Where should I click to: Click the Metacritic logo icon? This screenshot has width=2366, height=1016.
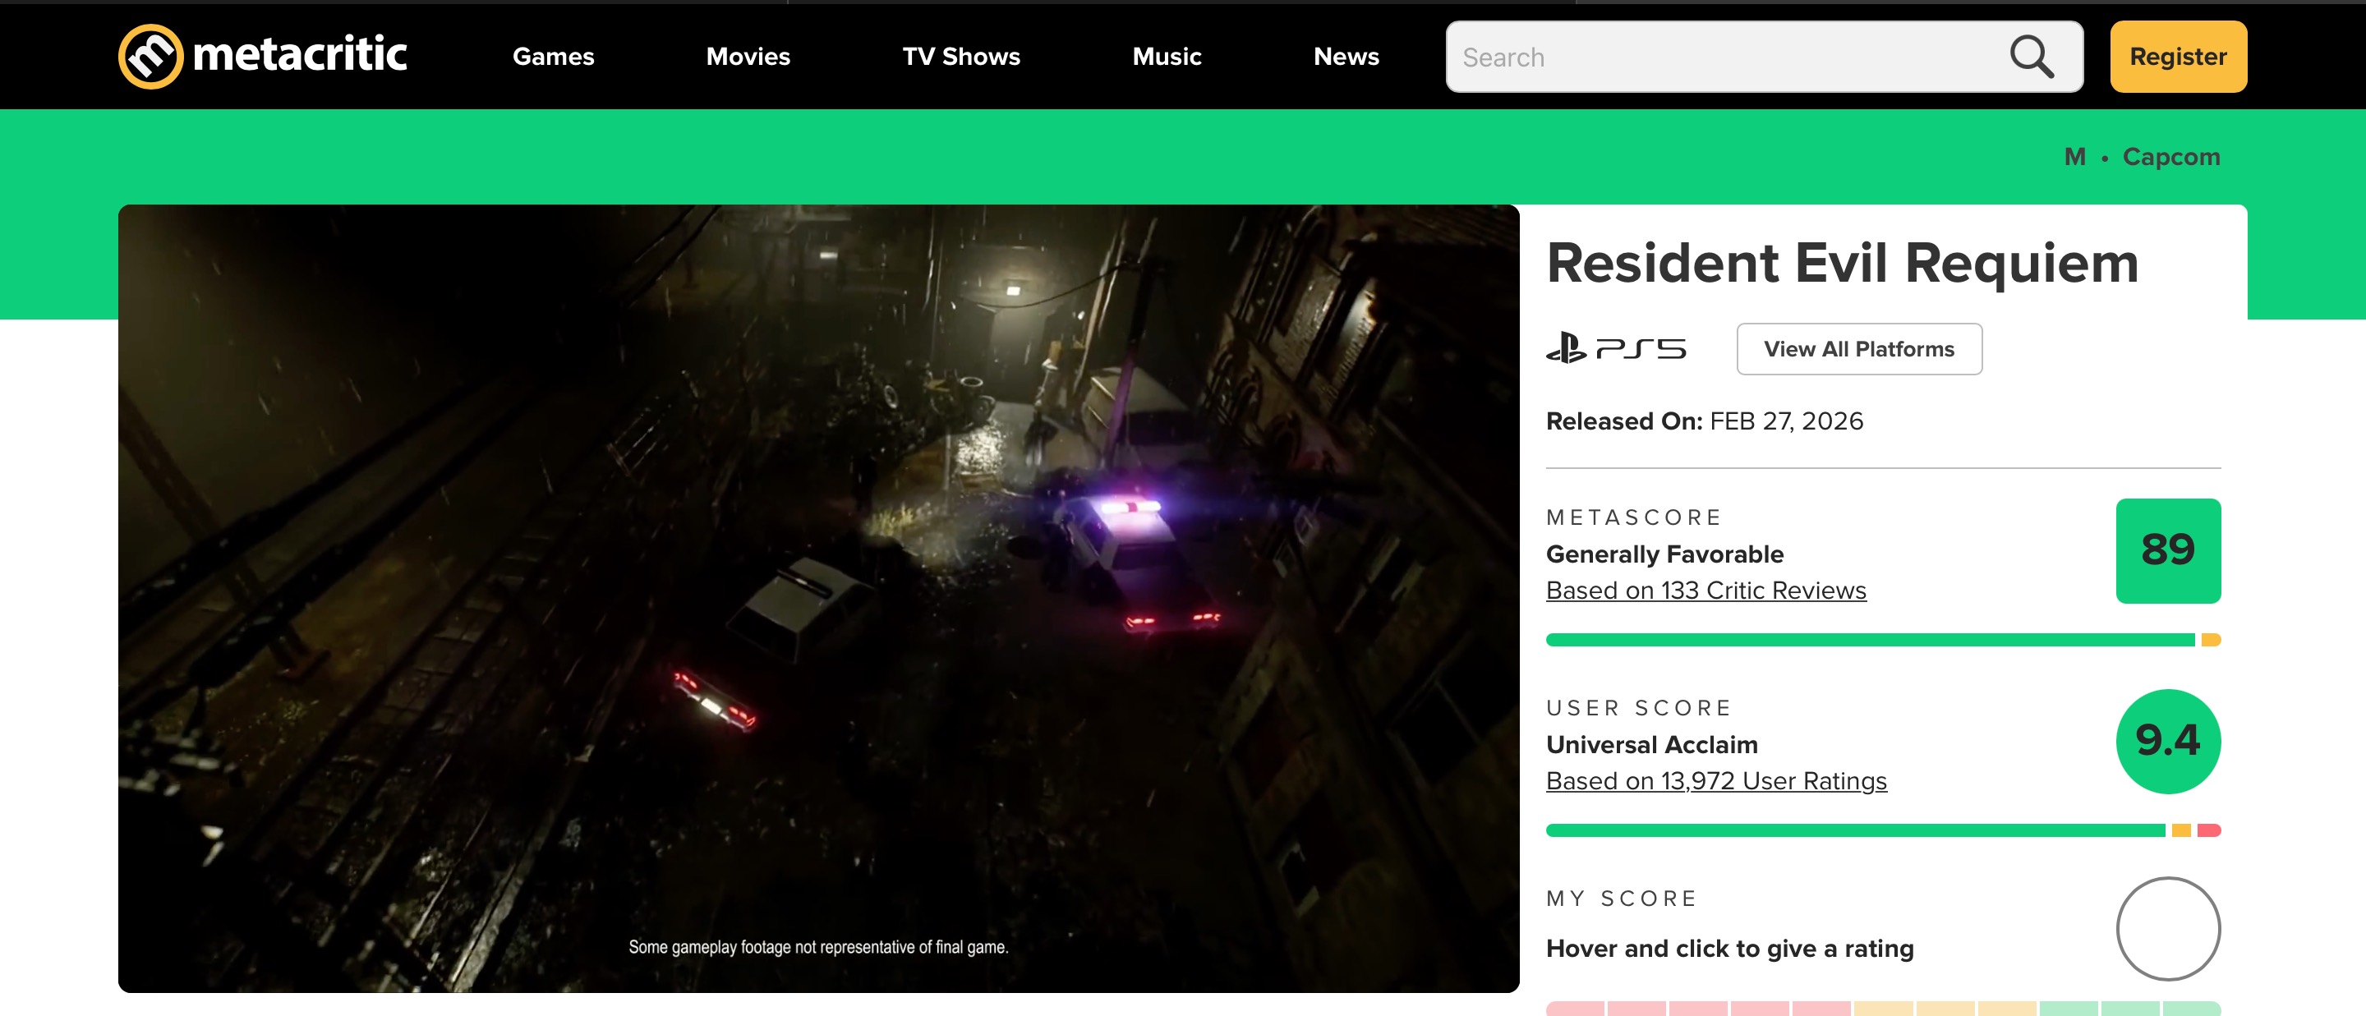click(x=150, y=57)
